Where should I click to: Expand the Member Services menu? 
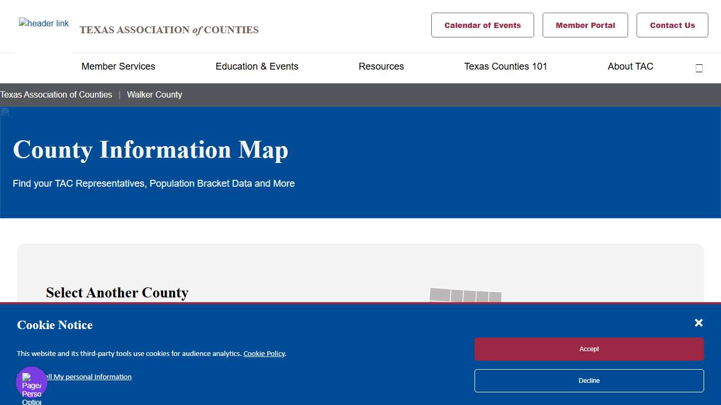[118, 66]
